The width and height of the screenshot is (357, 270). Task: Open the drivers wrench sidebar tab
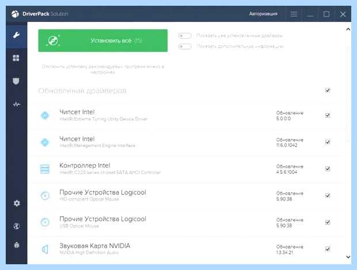16,35
